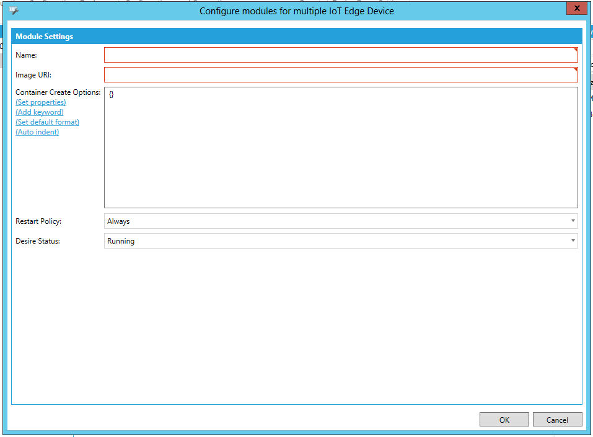Confirm the module settings with OK
Viewport: 593px width, 437px height.
pos(504,420)
